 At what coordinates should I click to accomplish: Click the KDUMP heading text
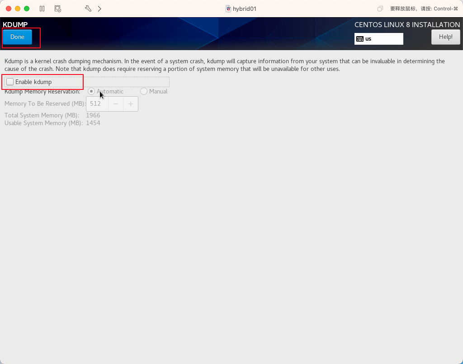click(x=15, y=24)
